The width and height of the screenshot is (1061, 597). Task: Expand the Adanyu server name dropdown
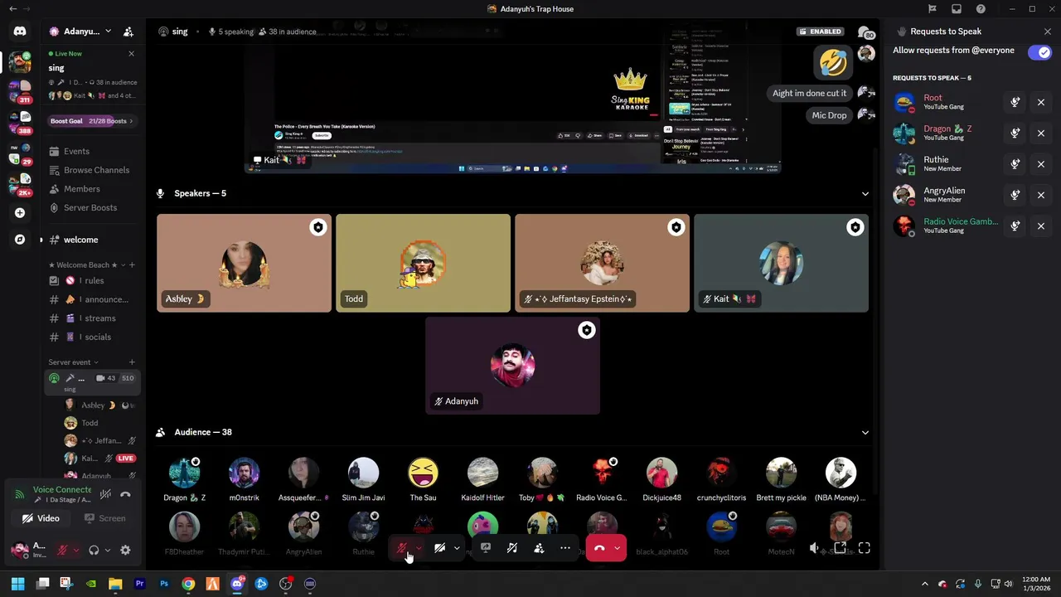108,32
